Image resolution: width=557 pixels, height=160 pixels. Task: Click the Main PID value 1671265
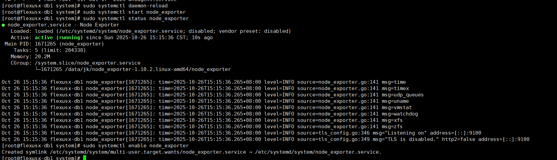point(46,44)
